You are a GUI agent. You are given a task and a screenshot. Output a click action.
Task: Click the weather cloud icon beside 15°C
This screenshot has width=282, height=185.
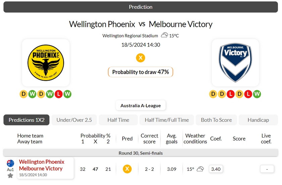click(x=164, y=35)
